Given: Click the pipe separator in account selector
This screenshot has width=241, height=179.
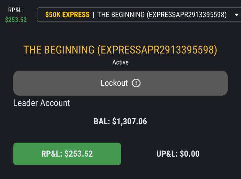Looking at the screenshot, I should point(93,15).
